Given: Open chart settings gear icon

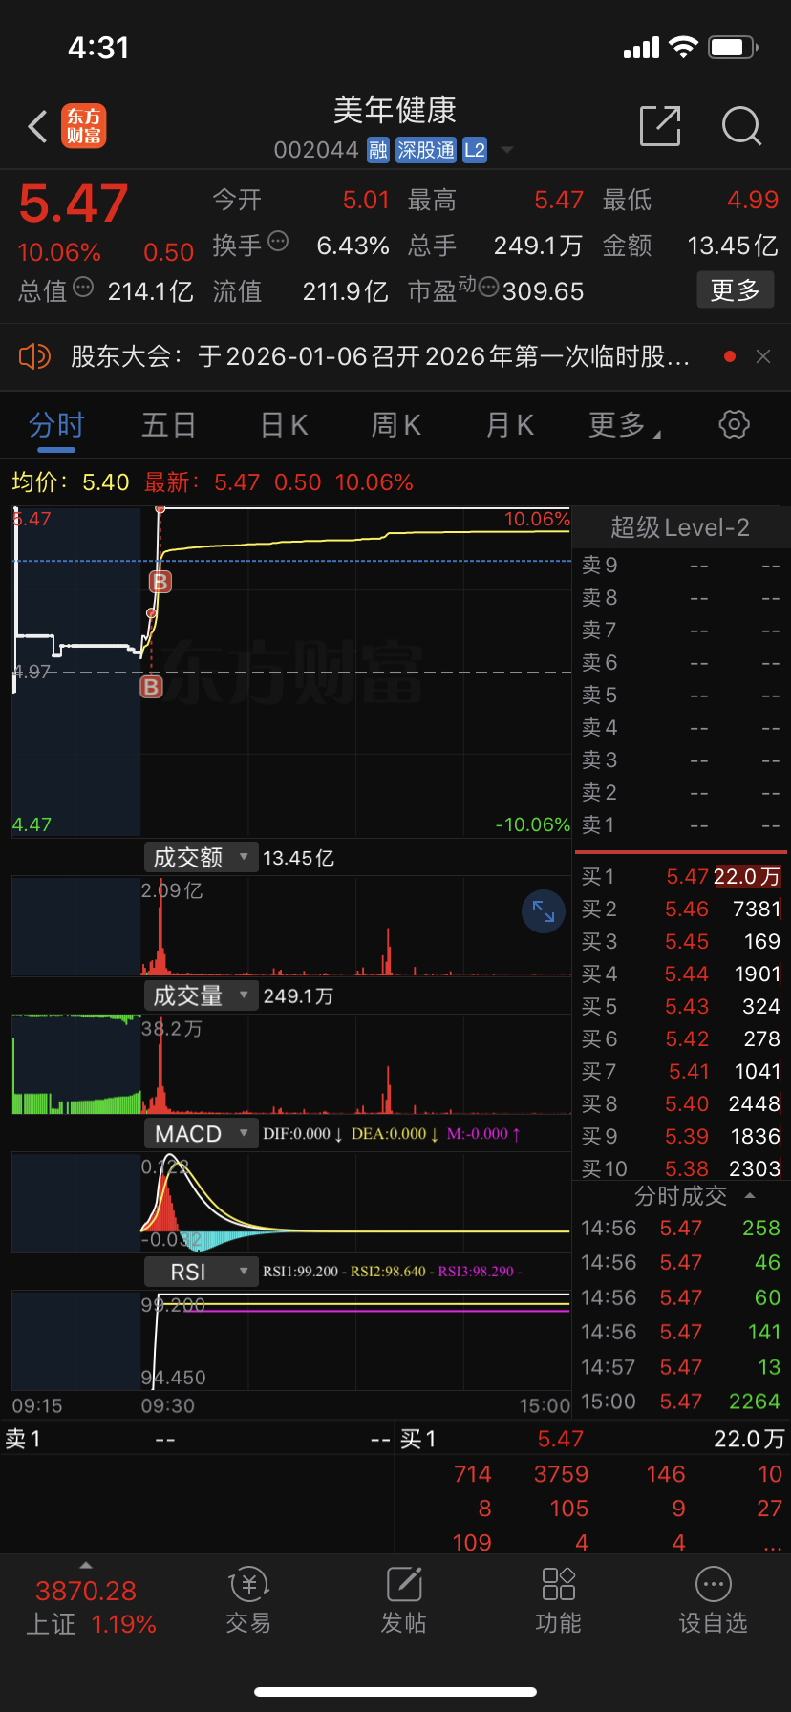Looking at the screenshot, I should coord(734,424).
